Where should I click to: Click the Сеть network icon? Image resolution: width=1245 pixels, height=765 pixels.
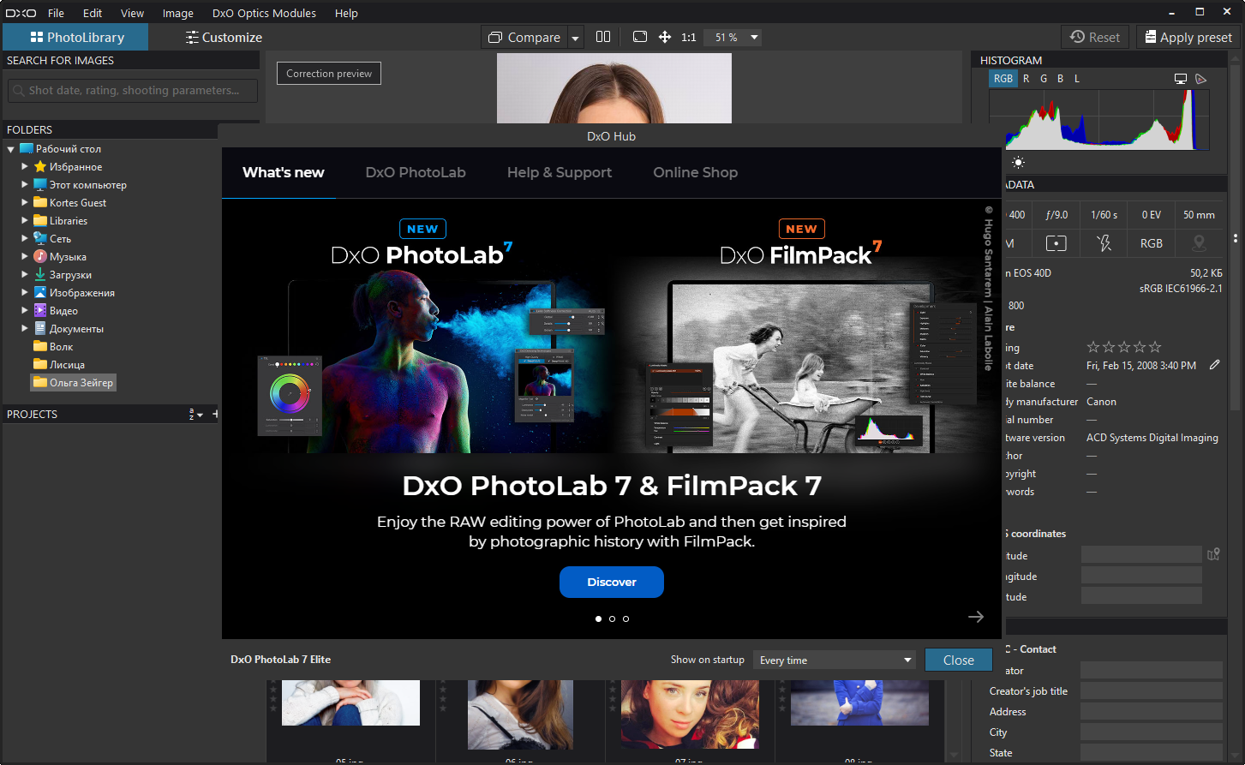pos(40,238)
